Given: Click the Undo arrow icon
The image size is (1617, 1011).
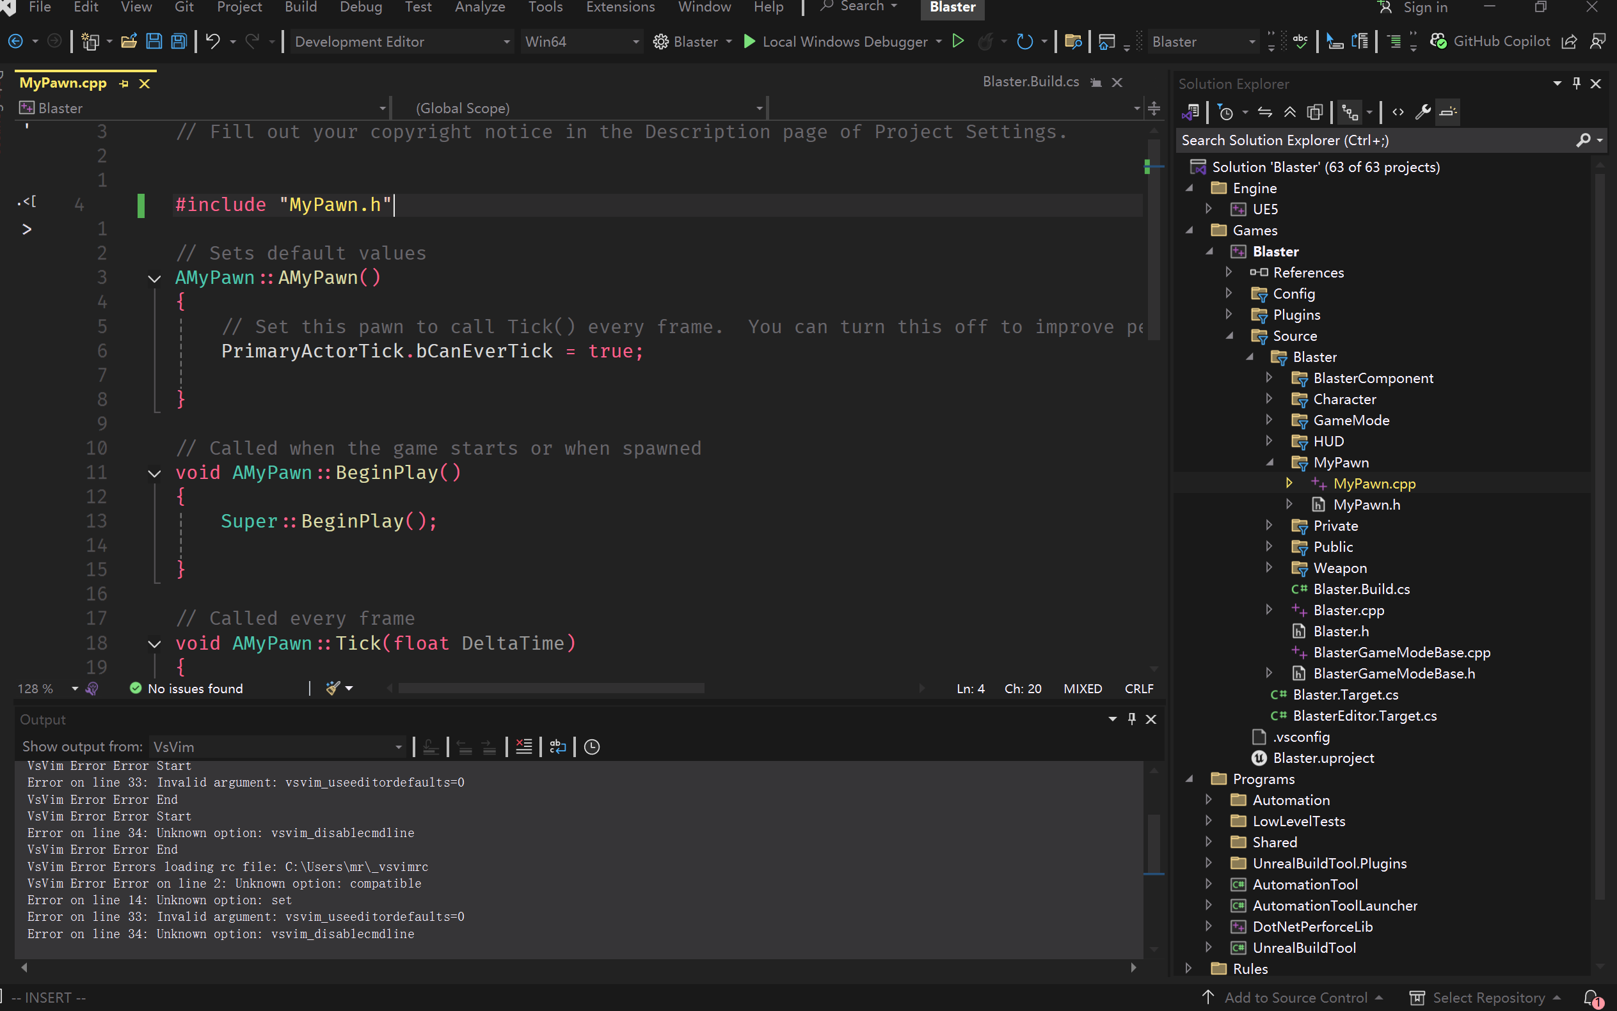Looking at the screenshot, I should (212, 42).
